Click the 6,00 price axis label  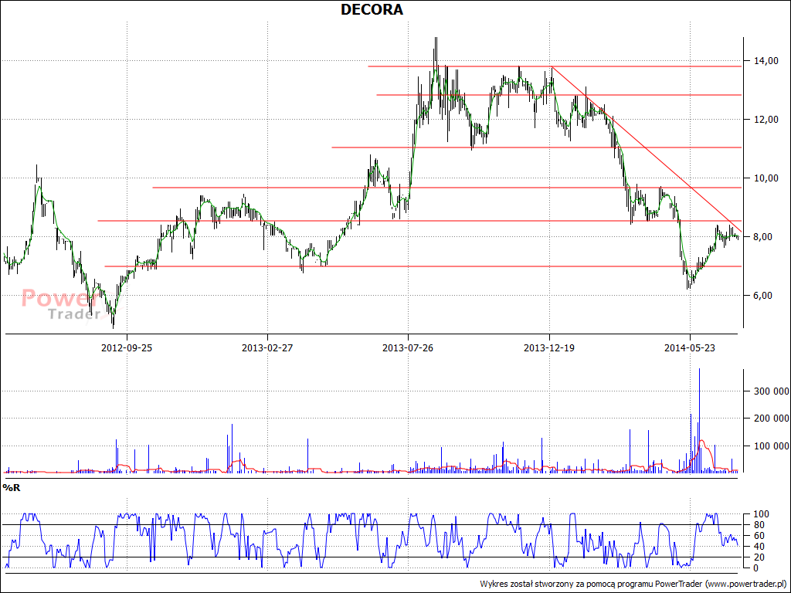(x=762, y=296)
